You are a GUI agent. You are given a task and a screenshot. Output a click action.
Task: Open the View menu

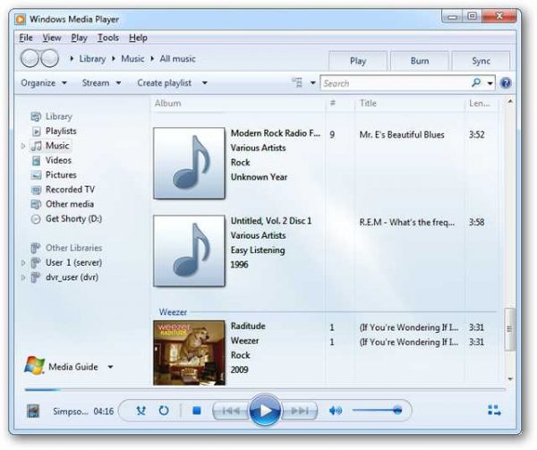pos(52,38)
